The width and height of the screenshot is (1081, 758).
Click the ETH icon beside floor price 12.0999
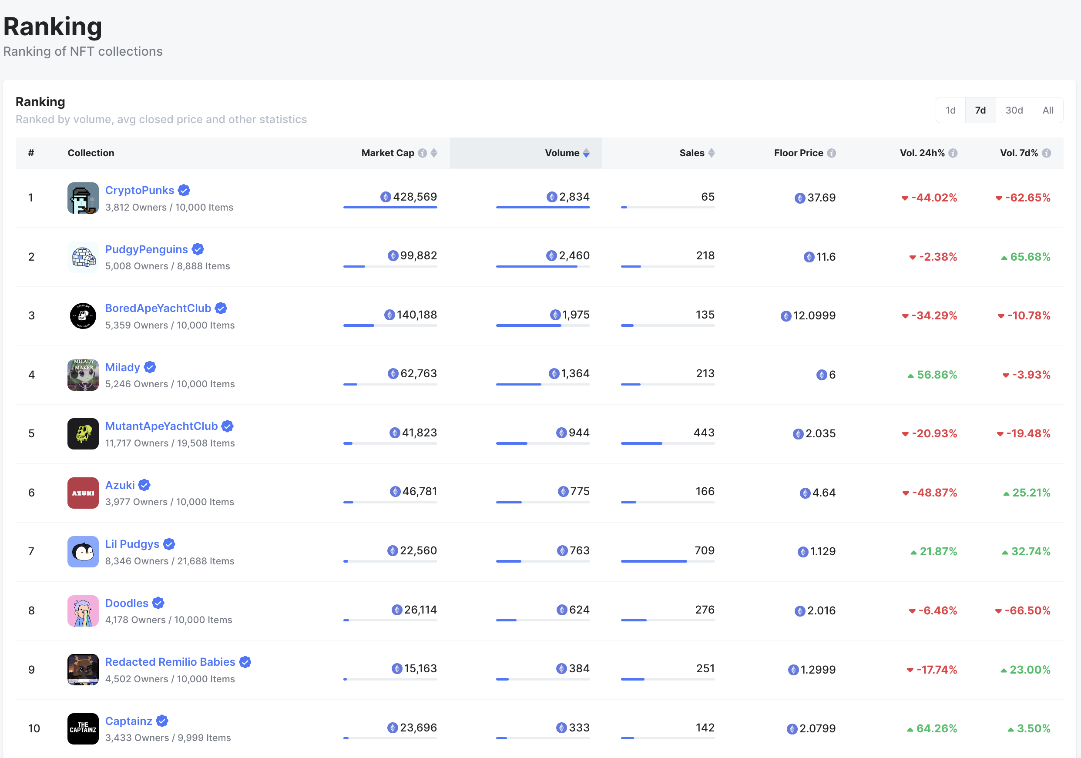pos(786,316)
